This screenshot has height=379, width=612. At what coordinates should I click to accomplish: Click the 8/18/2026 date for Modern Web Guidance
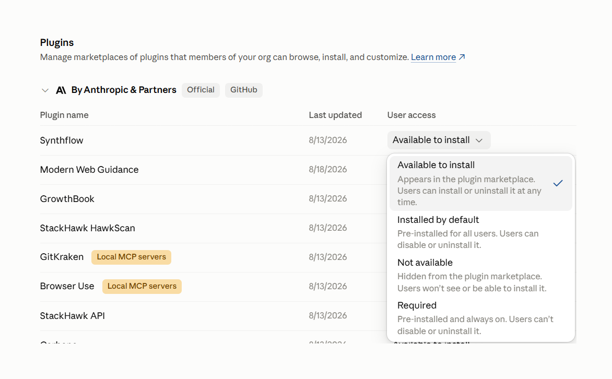[328, 169]
